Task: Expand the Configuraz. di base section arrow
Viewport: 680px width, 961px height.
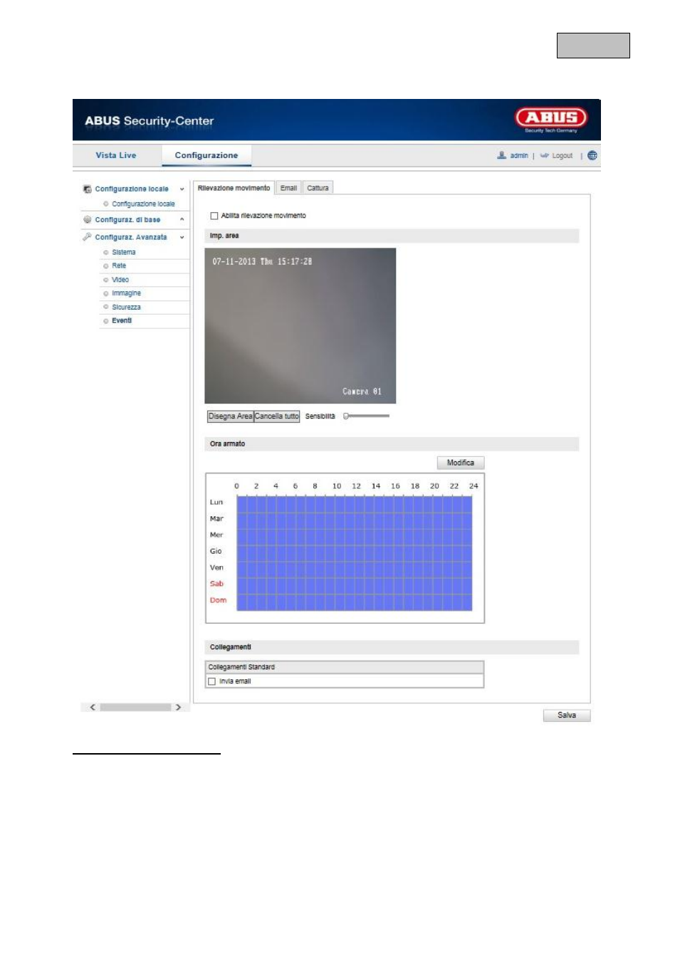Action: pyautogui.click(x=182, y=220)
